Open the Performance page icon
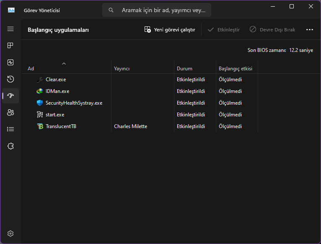This screenshot has width=321, height=244. pyautogui.click(x=10, y=62)
